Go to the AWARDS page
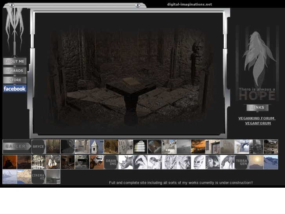Viewport: 285px width, 214px height. 15,71
